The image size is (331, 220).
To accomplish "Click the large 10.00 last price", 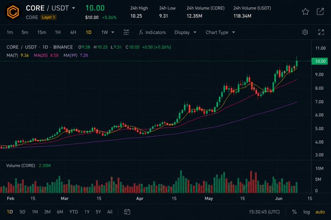I will click(95, 8).
